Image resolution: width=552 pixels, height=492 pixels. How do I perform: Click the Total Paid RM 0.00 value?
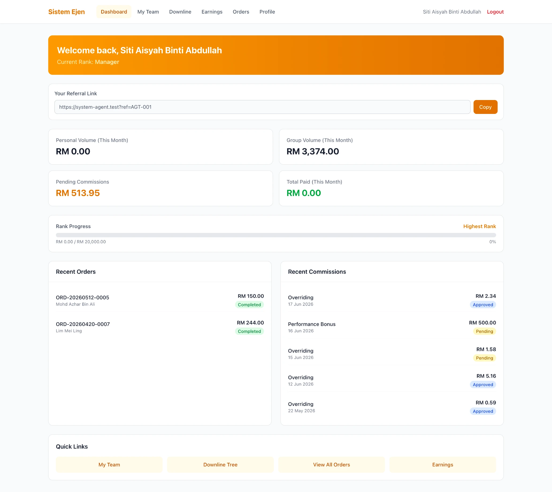click(x=304, y=193)
